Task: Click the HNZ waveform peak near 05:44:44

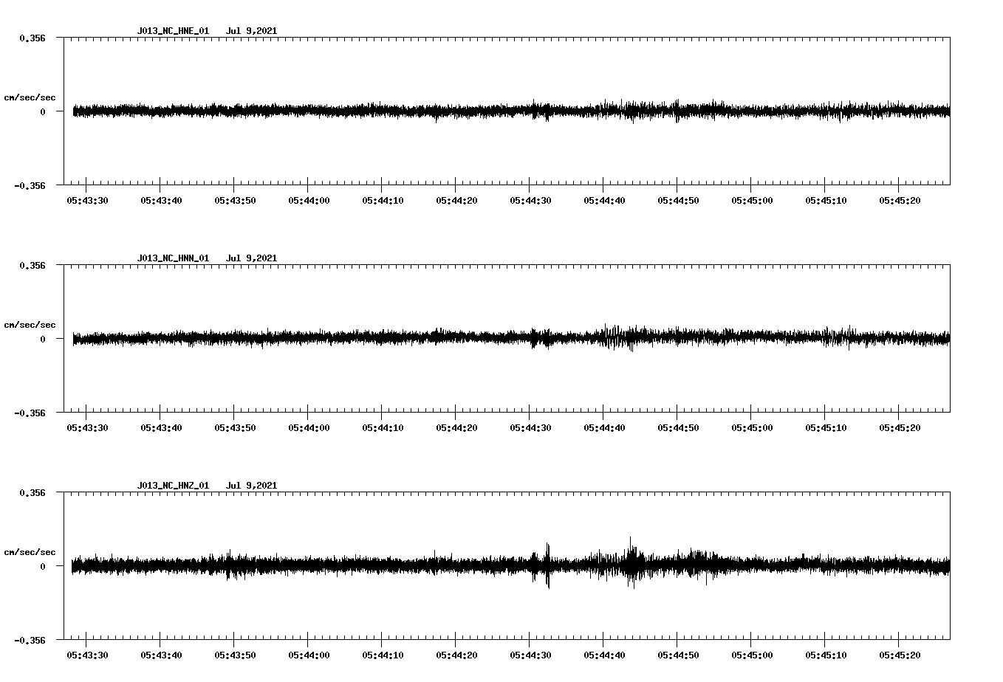Action: 631,562
